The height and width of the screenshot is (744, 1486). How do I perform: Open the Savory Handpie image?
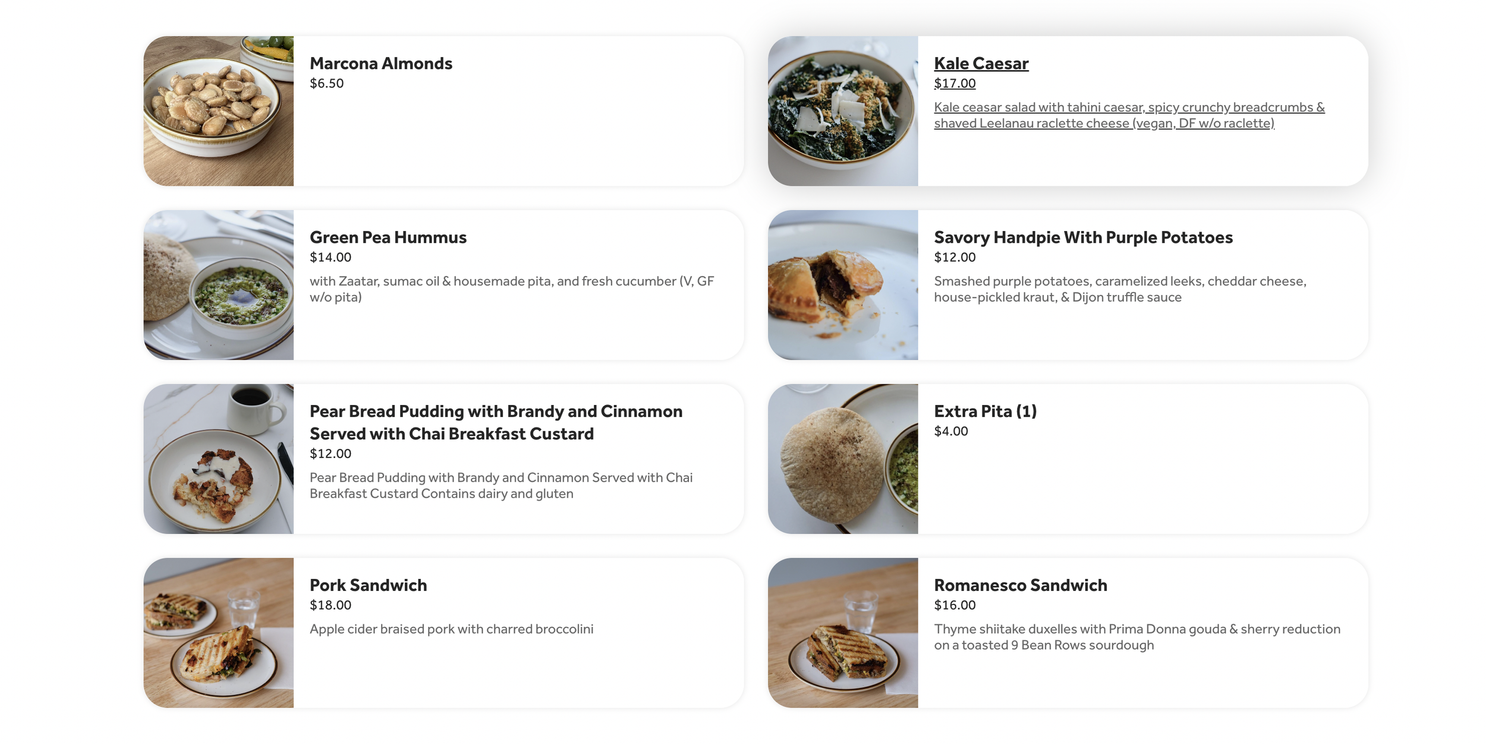[x=842, y=285]
